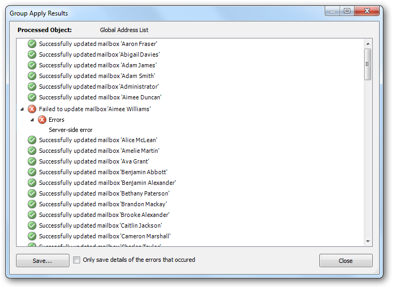The image size is (393, 288).
Task: Click the scrollbar up arrow
Action: click(368, 44)
